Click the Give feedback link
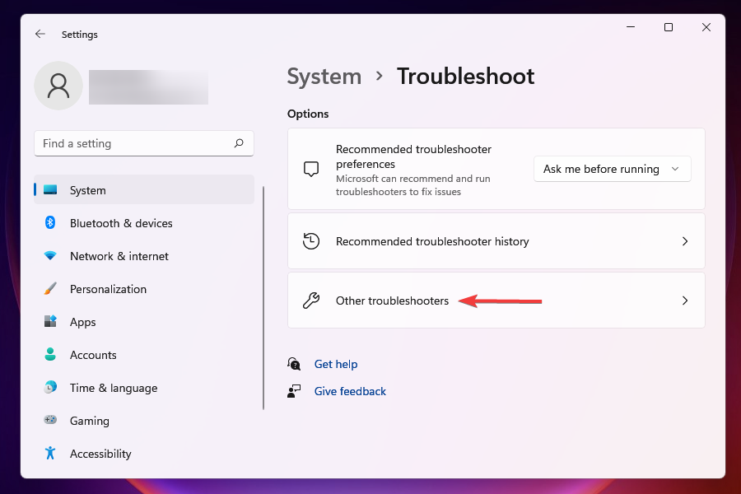Screen dimensions: 741x494 (350, 391)
